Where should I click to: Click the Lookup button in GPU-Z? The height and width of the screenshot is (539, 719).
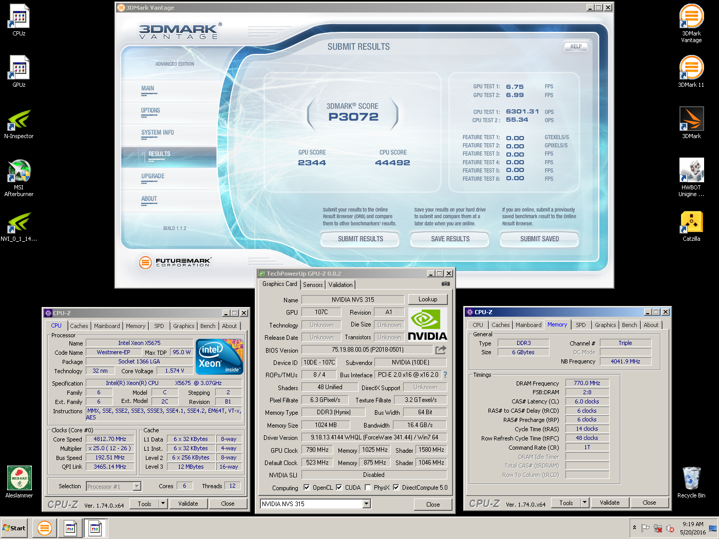428,299
